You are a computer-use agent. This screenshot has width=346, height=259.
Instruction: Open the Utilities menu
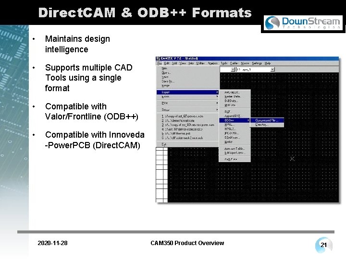tap(200, 63)
